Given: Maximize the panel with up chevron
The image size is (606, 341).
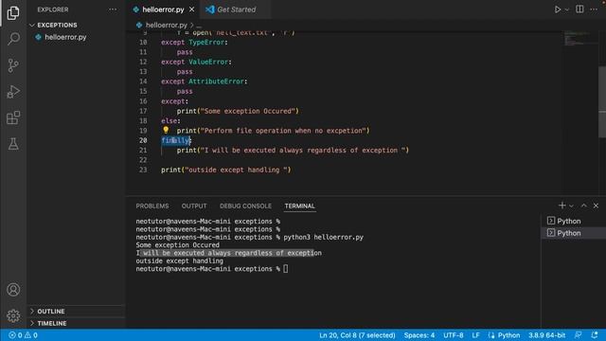Looking at the screenshot, I should click(583, 206).
